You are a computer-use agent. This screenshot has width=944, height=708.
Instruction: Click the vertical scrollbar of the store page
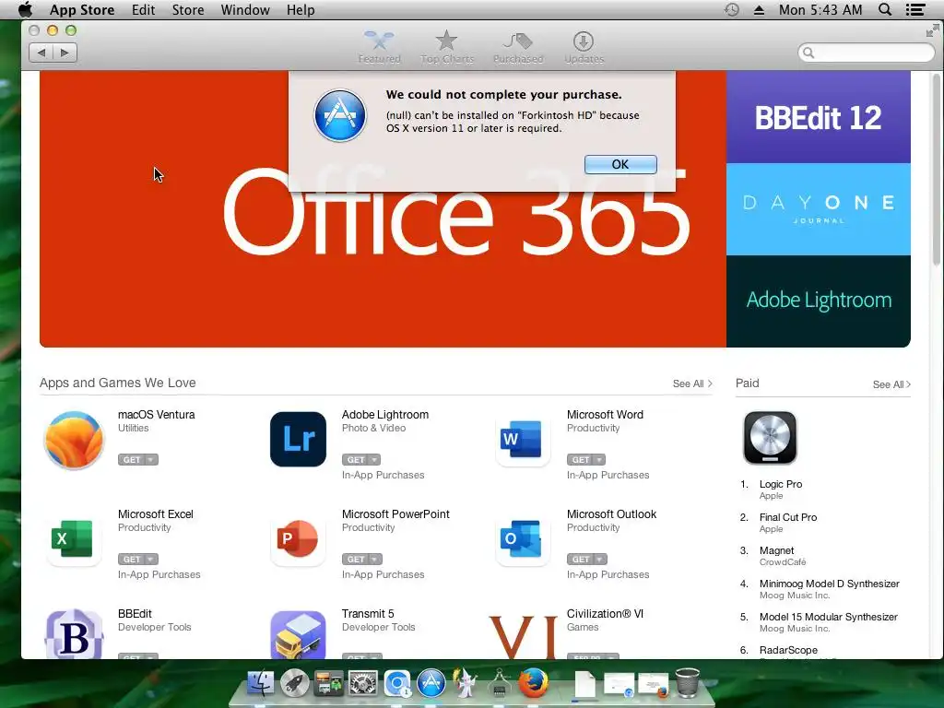pyautogui.click(x=937, y=169)
